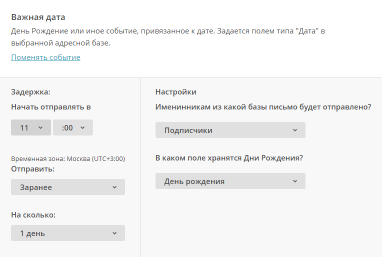
Task: Open the Подписчики address base dropdown
Action: (x=230, y=130)
